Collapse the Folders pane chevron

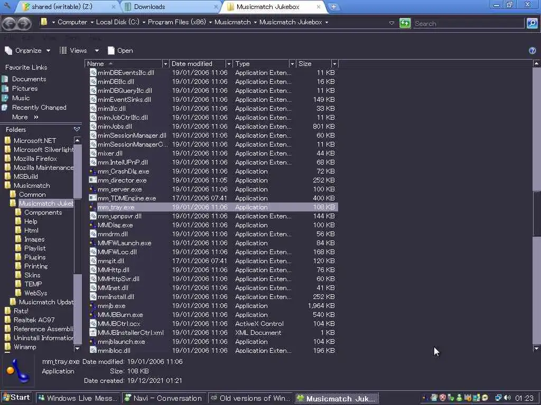pos(77,130)
